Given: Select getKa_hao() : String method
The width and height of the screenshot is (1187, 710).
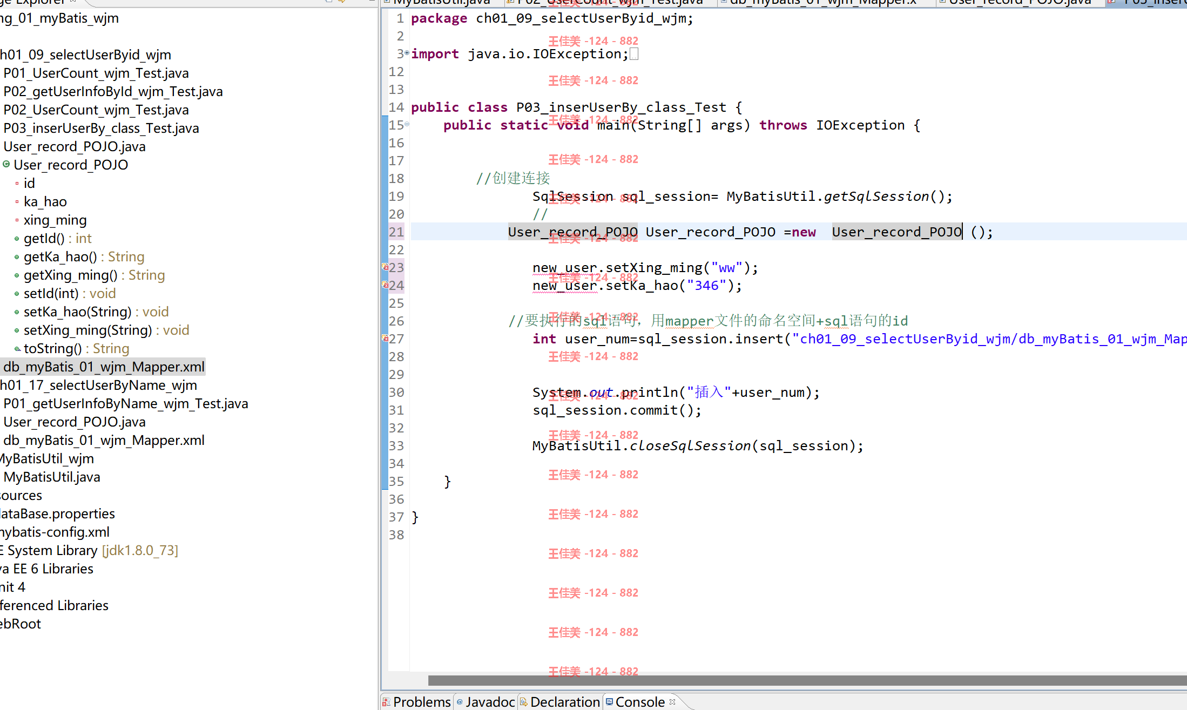Looking at the screenshot, I should (84, 256).
